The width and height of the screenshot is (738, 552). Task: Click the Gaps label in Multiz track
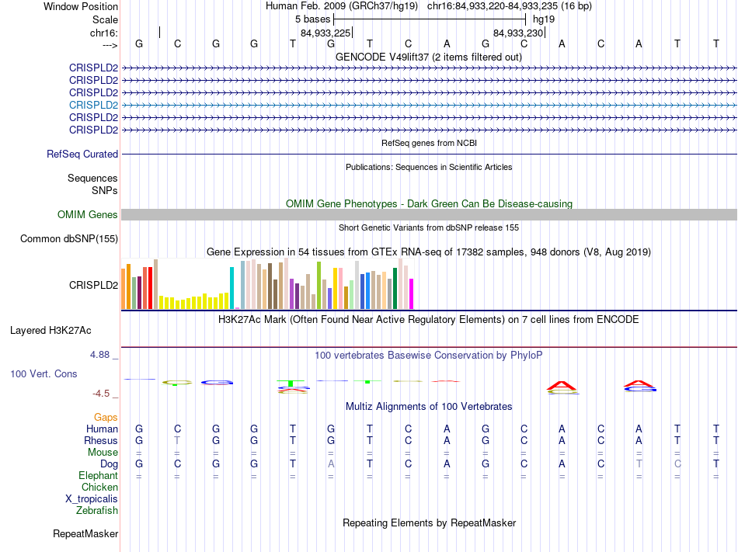pos(106,418)
